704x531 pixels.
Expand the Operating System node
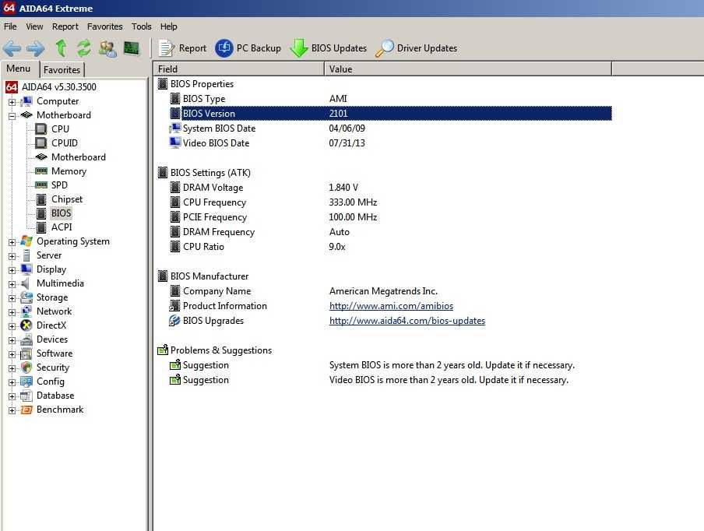pos(12,242)
